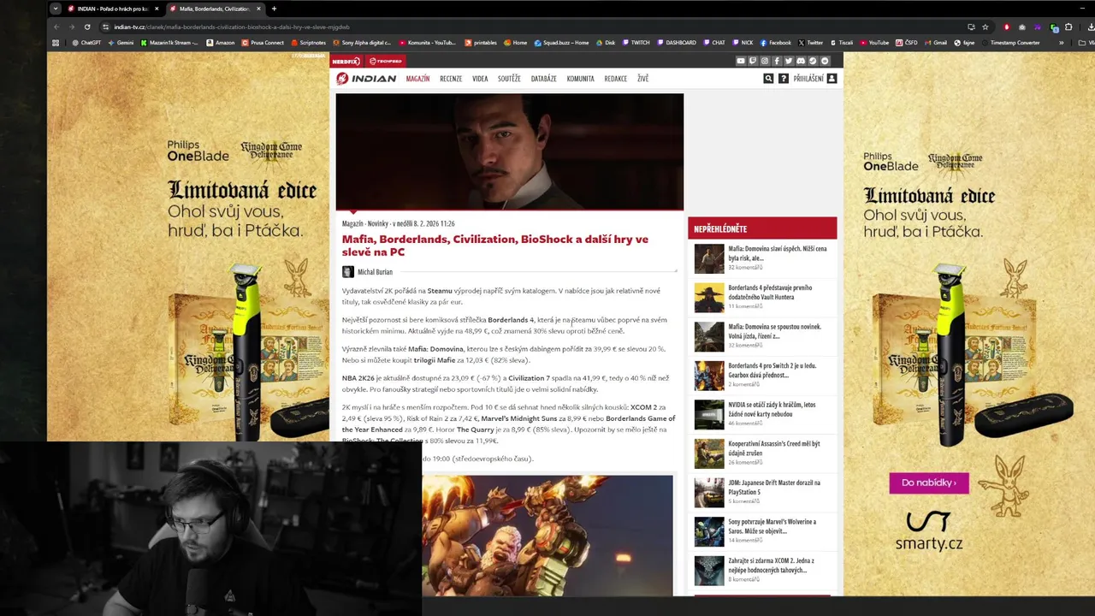Open the browser downloads icon
Image resolution: width=1095 pixels, height=616 pixels.
[1092, 27]
